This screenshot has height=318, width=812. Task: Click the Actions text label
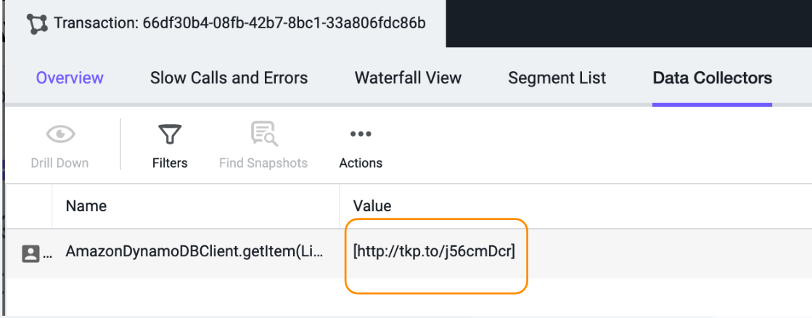[x=361, y=163]
